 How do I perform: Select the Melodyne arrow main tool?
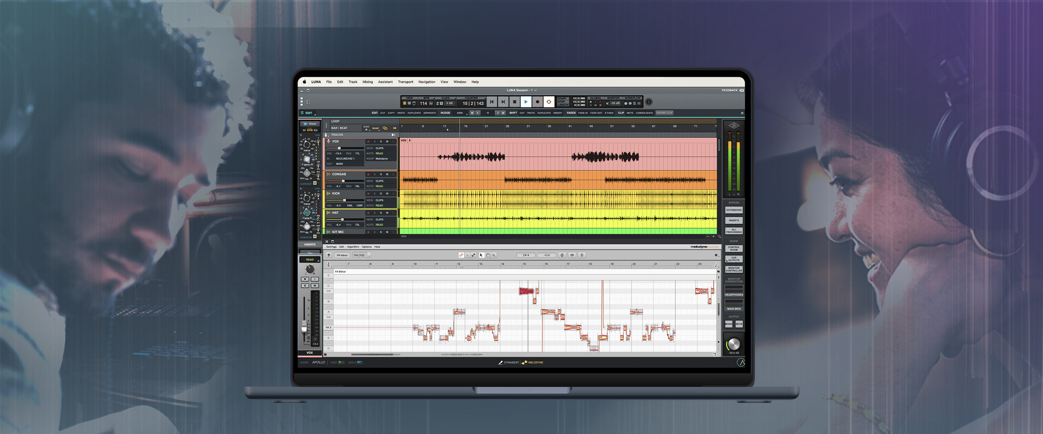[x=481, y=255]
